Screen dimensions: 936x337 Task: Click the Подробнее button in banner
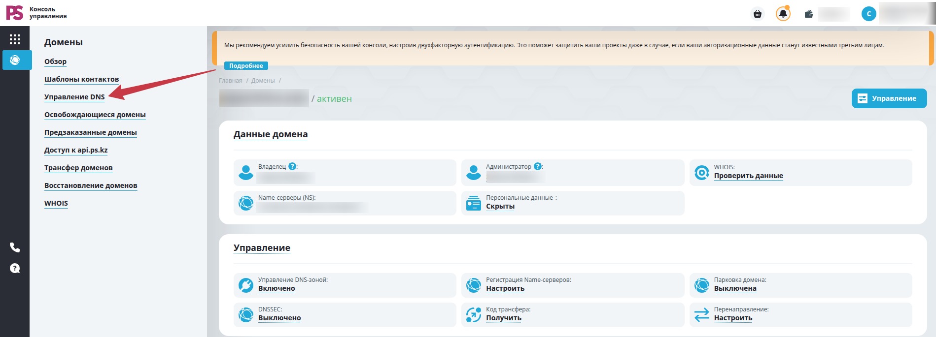[x=246, y=66]
